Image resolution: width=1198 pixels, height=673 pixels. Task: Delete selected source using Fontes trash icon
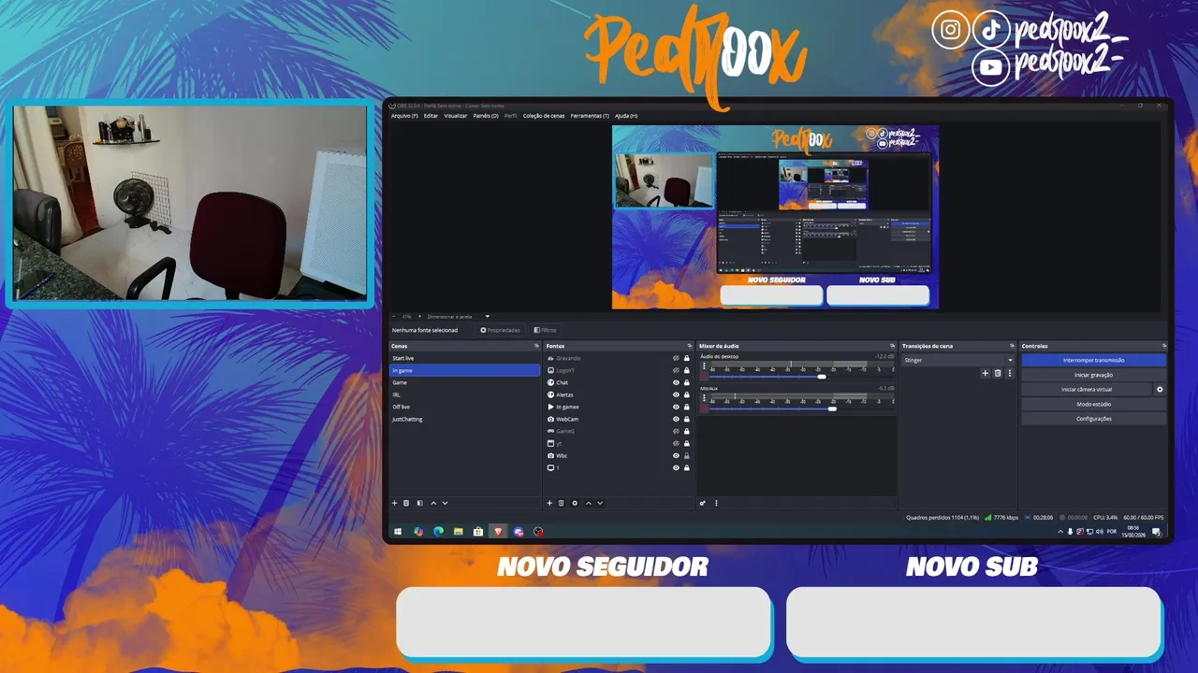(x=562, y=503)
